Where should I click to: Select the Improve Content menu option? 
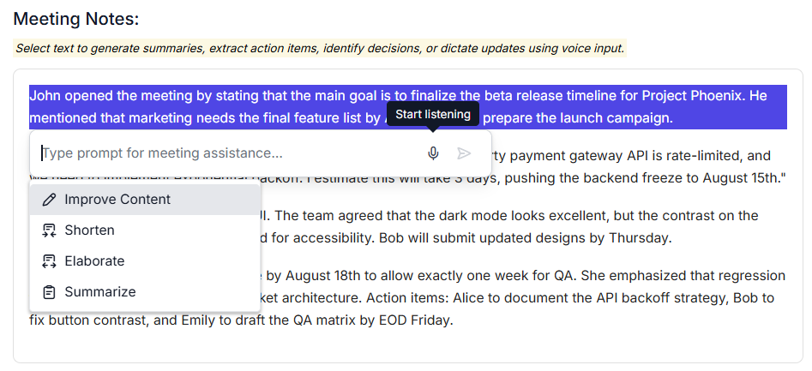coord(145,200)
